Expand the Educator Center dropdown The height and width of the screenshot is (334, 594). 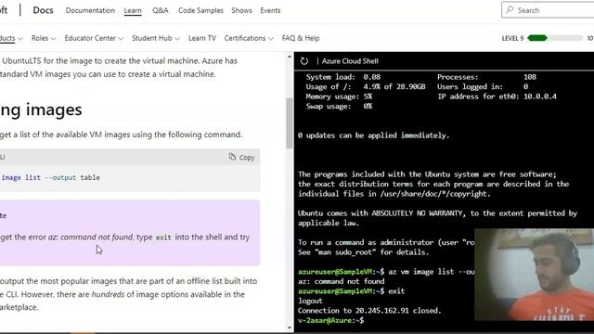(94, 38)
